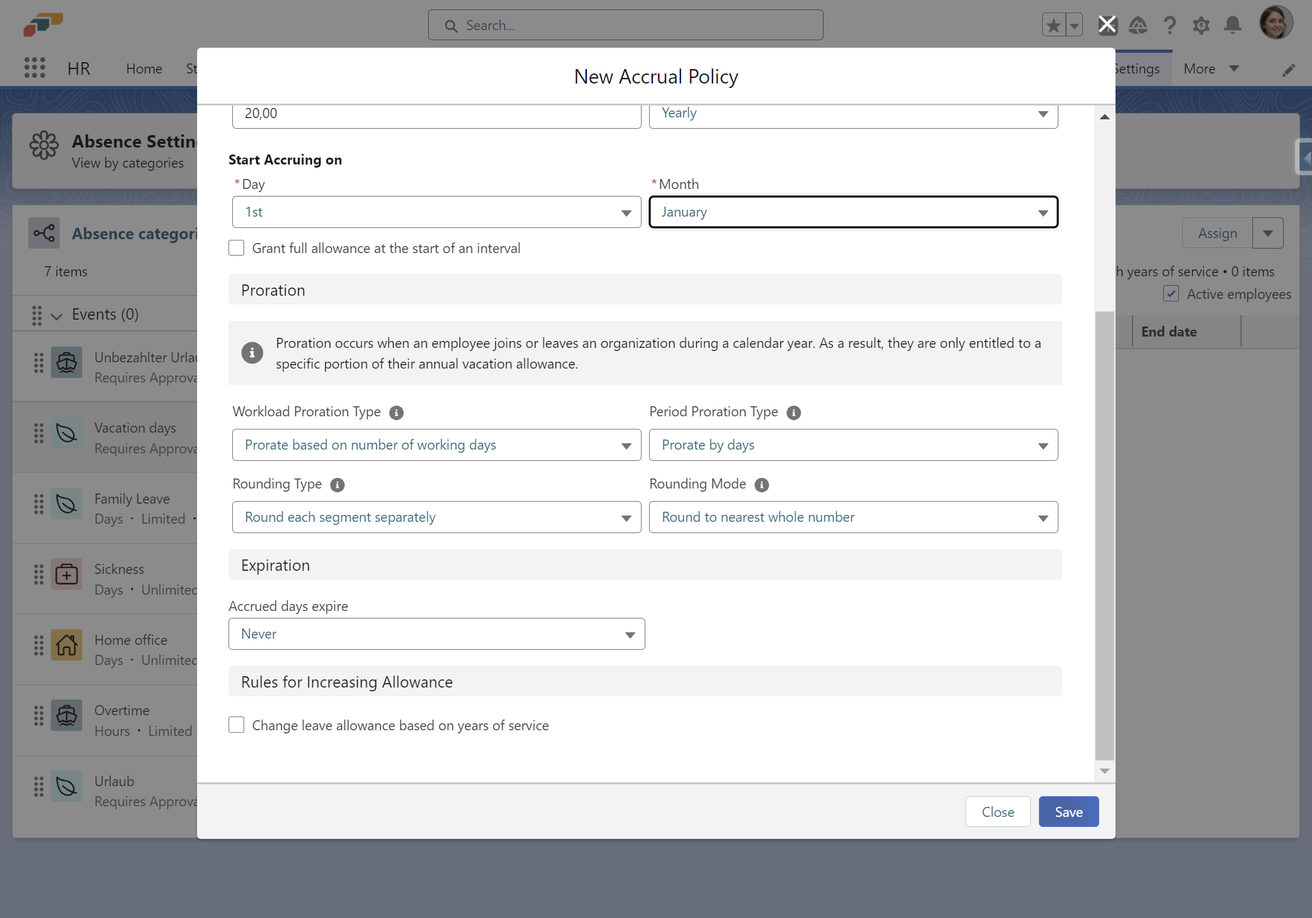
Task: Enable Grant full allowance at interval start
Action: tap(237, 248)
